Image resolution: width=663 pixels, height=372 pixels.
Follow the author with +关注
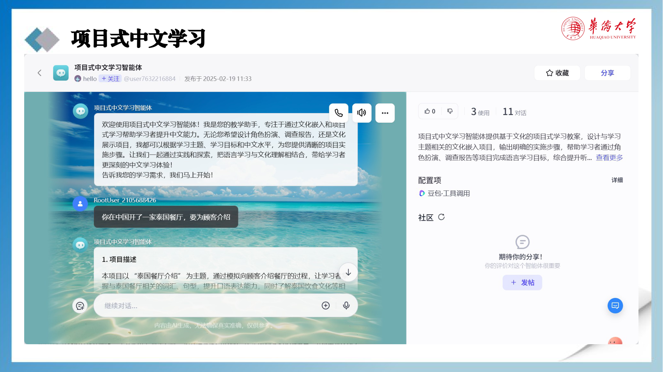point(110,79)
